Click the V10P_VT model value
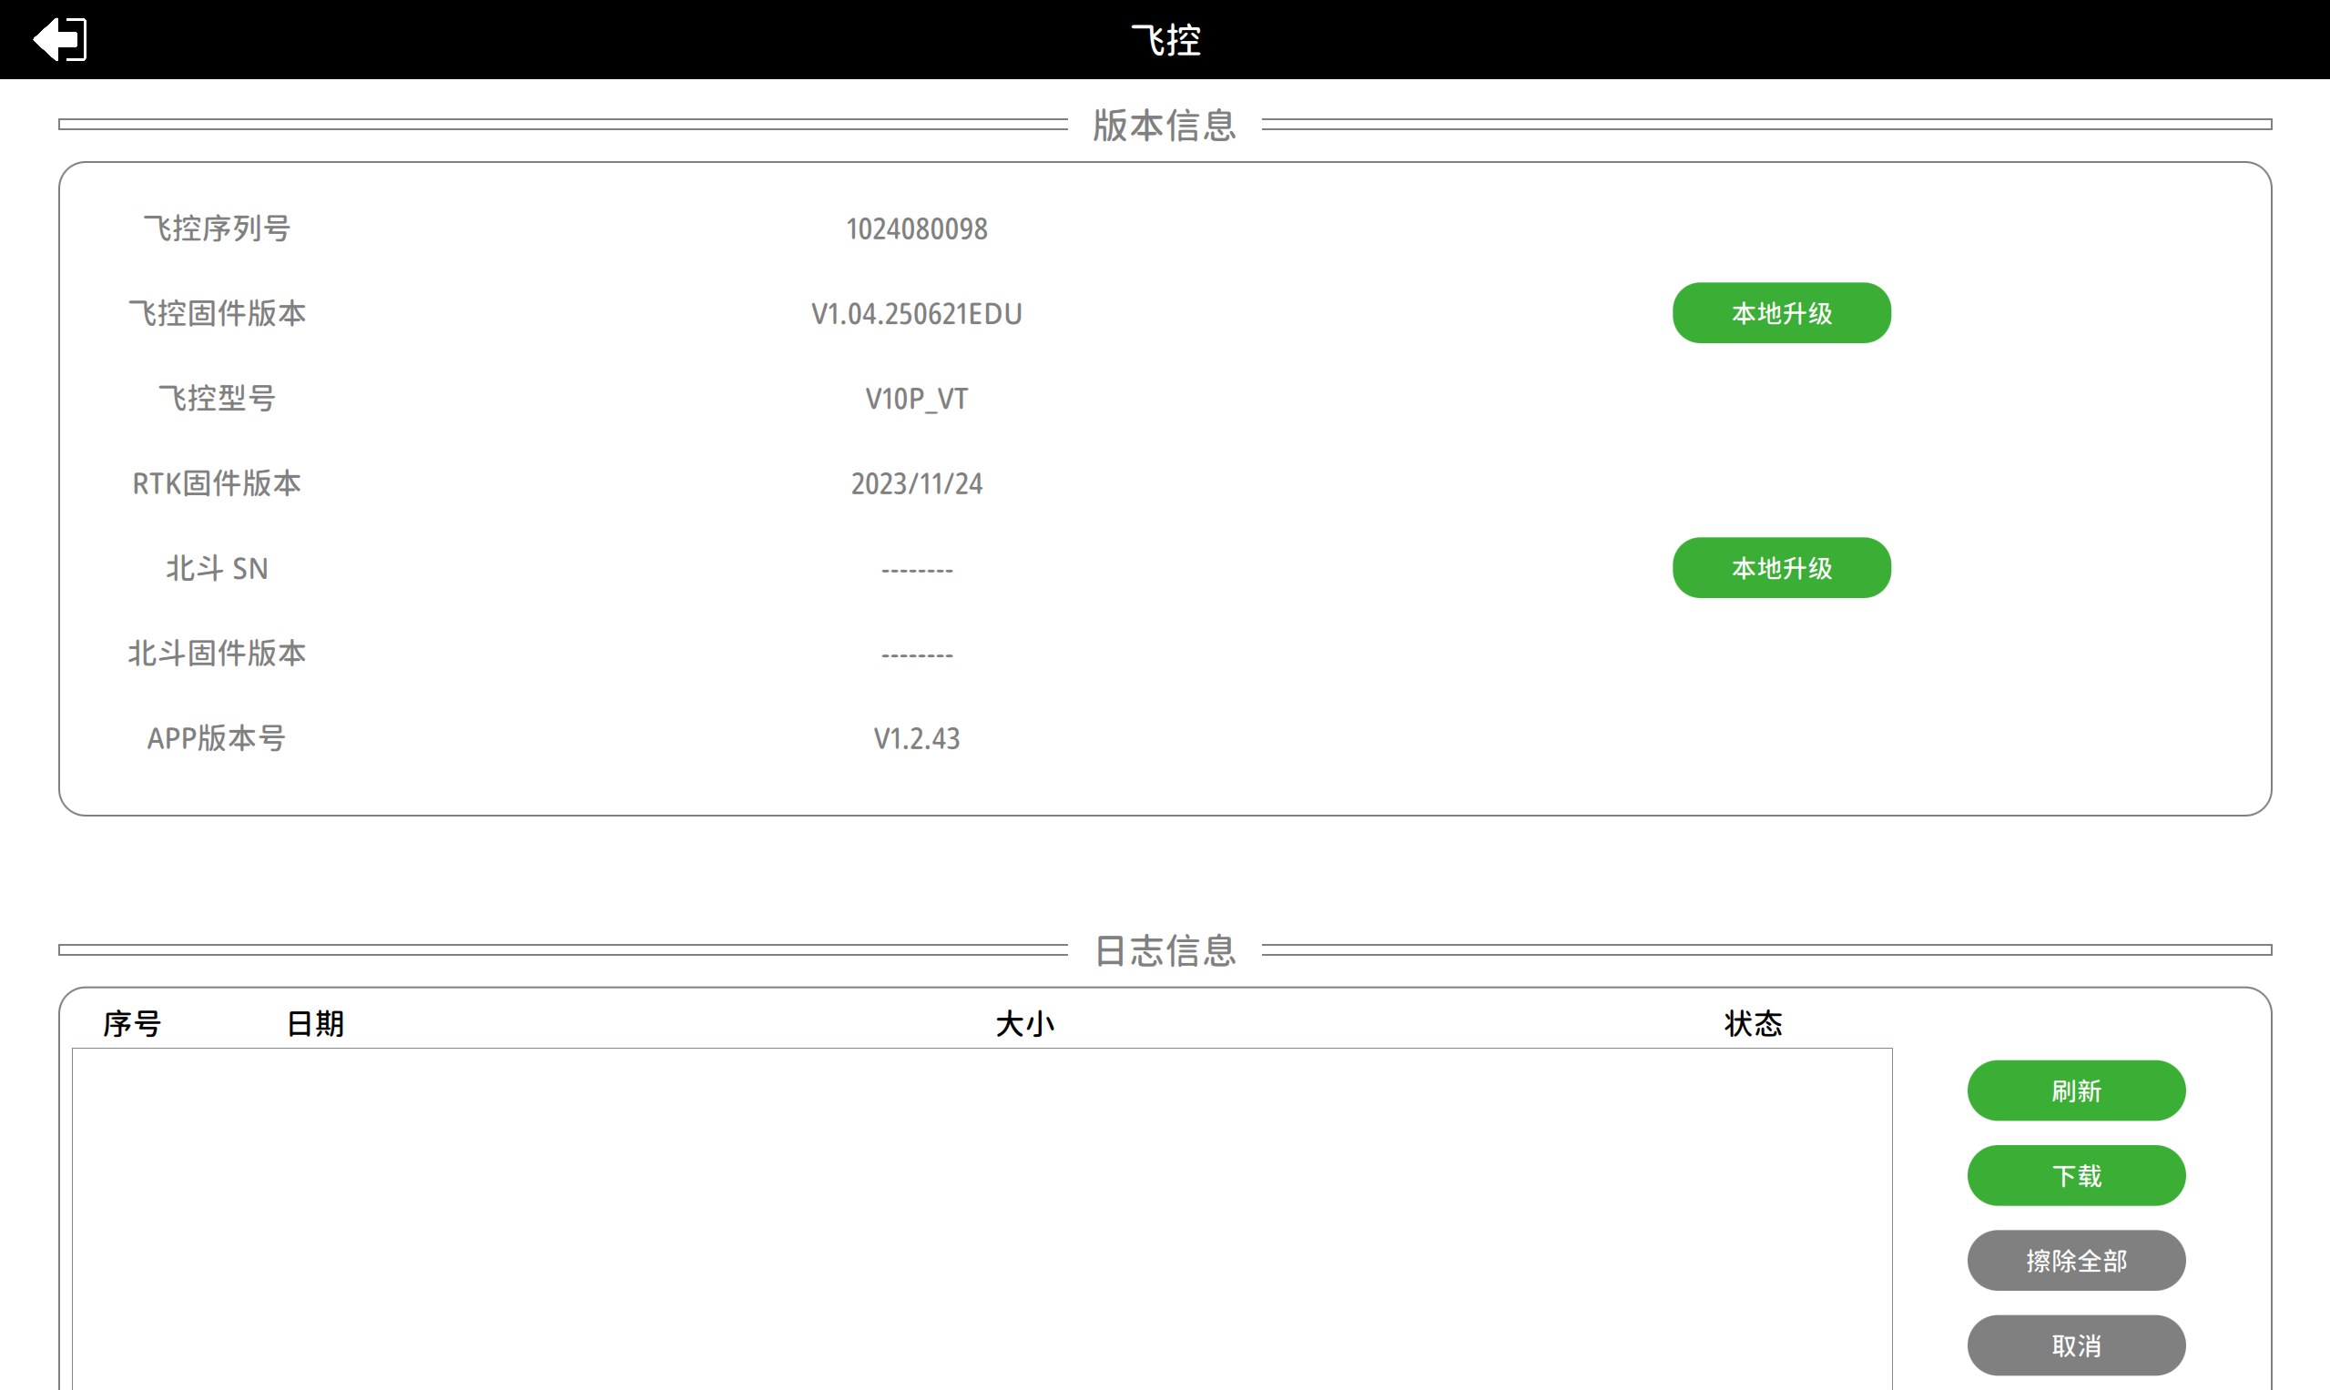This screenshot has height=1390, width=2330. point(916,399)
